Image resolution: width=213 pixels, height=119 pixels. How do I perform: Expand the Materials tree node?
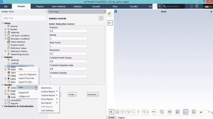(x=5, y=32)
